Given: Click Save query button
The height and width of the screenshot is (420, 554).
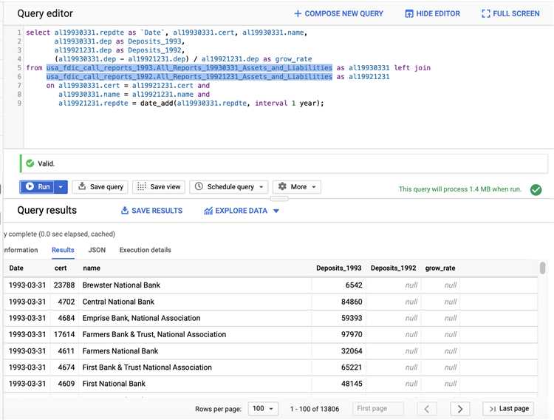Looking at the screenshot, I should click(x=100, y=186).
